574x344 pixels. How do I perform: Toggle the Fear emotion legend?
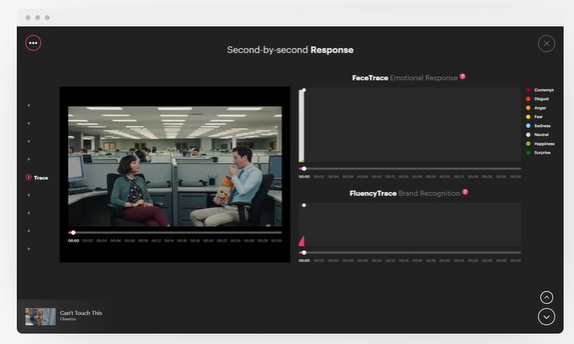tap(535, 117)
